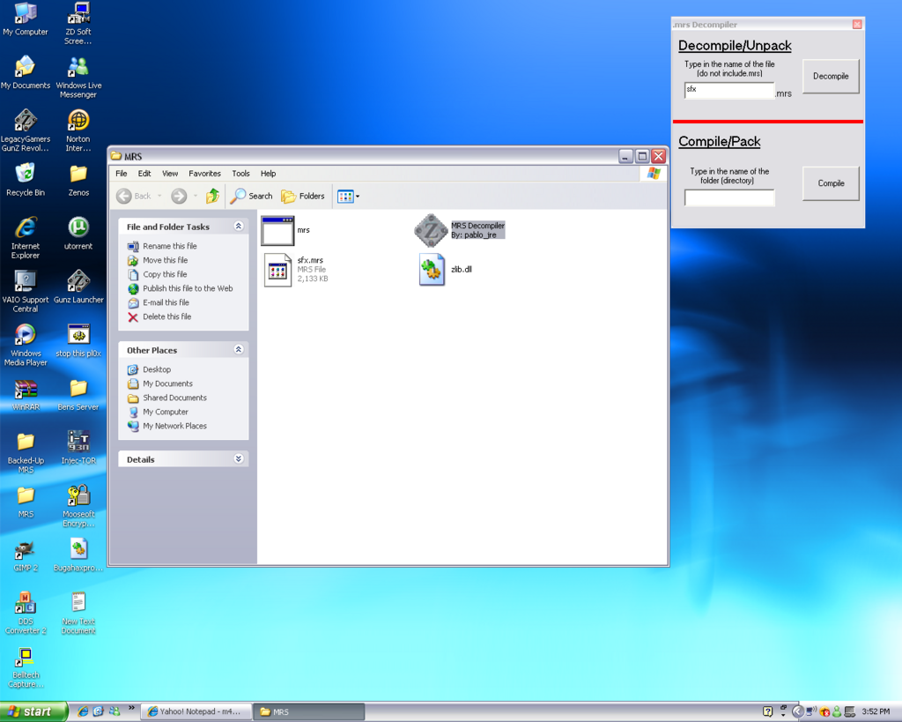Click the Start button on taskbar
The image size is (902, 722).
tap(32, 711)
